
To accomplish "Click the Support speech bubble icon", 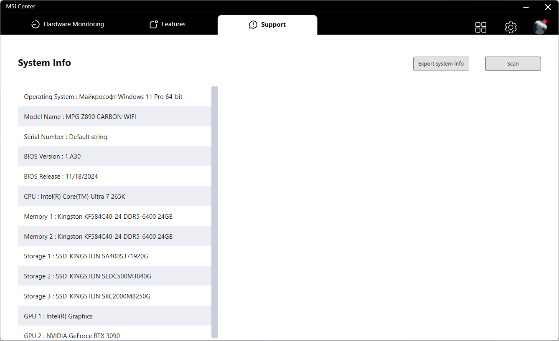I will click(253, 25).
